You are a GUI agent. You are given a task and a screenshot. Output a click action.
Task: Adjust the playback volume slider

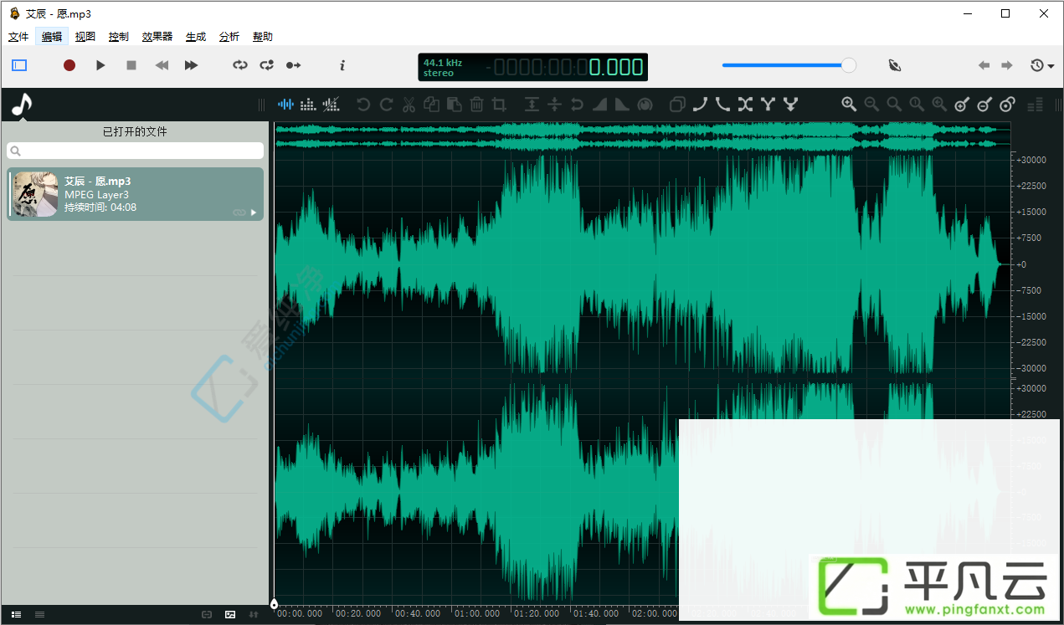[789, 65]
